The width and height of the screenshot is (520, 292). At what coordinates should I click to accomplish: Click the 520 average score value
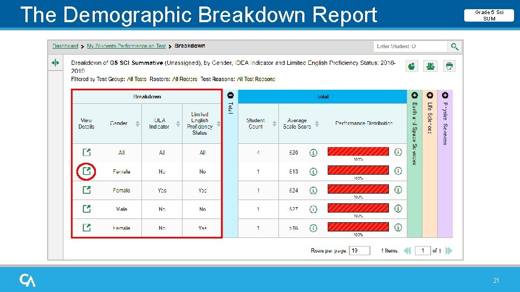pos(294,152)
